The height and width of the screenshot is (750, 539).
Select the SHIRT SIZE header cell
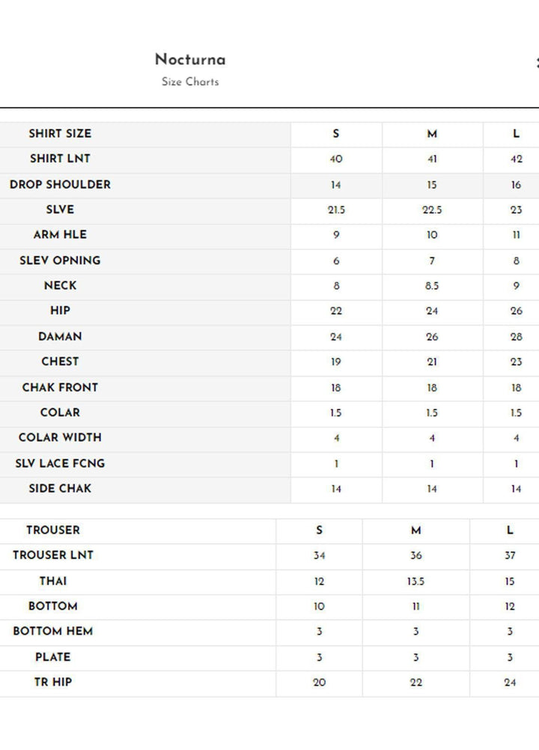point(60,134)
